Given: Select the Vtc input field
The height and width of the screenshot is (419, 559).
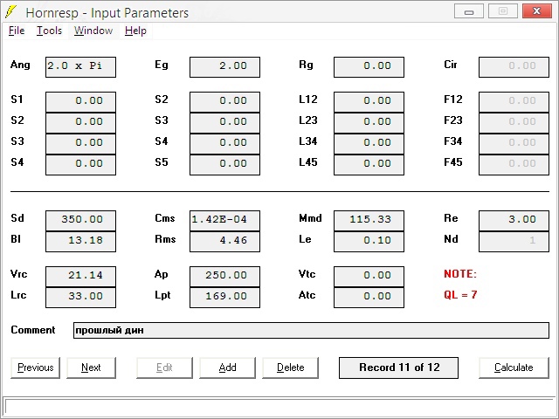Looking at the screenshot, I should 369,277.
